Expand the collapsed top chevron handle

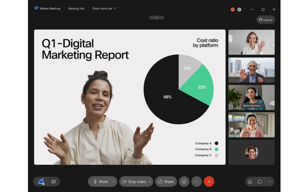pos(157,18)
